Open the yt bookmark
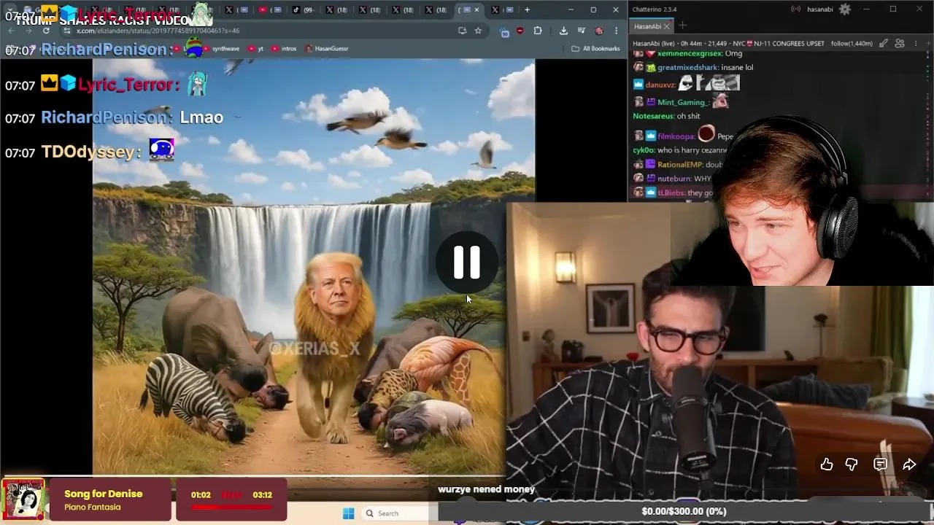The height and width of the screenshot is (525, 934). click(x=256, y=48)
